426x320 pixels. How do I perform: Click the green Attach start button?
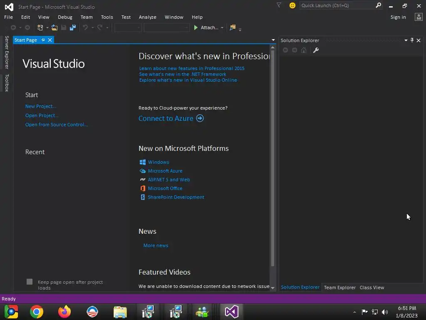click(x=206, y=27)
